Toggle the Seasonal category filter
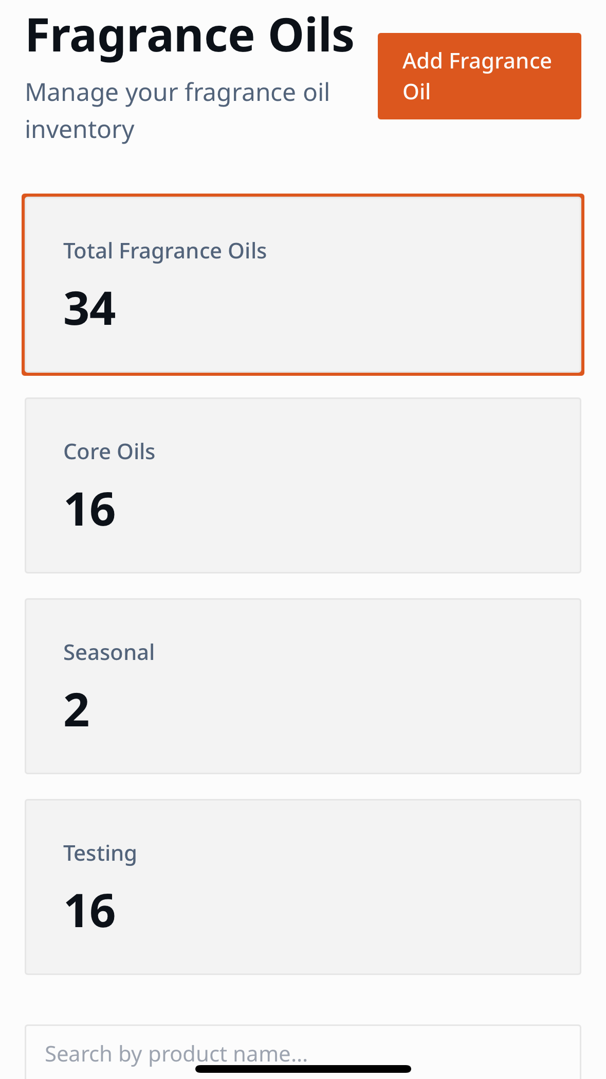Image resolution: width=606 pixels, height=1079 pixels. (303, 685)
